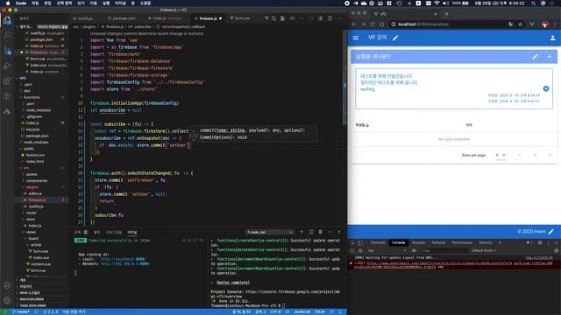561x315 pixels.
Task: Open the Manage gear at activity bar bottom
Action: (x=7, y=301)
